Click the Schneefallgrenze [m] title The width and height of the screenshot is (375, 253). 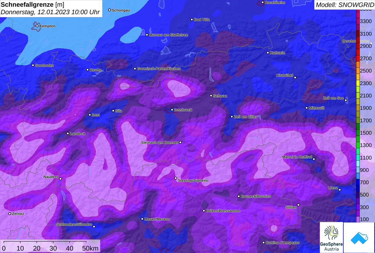[x=33, y=5]
